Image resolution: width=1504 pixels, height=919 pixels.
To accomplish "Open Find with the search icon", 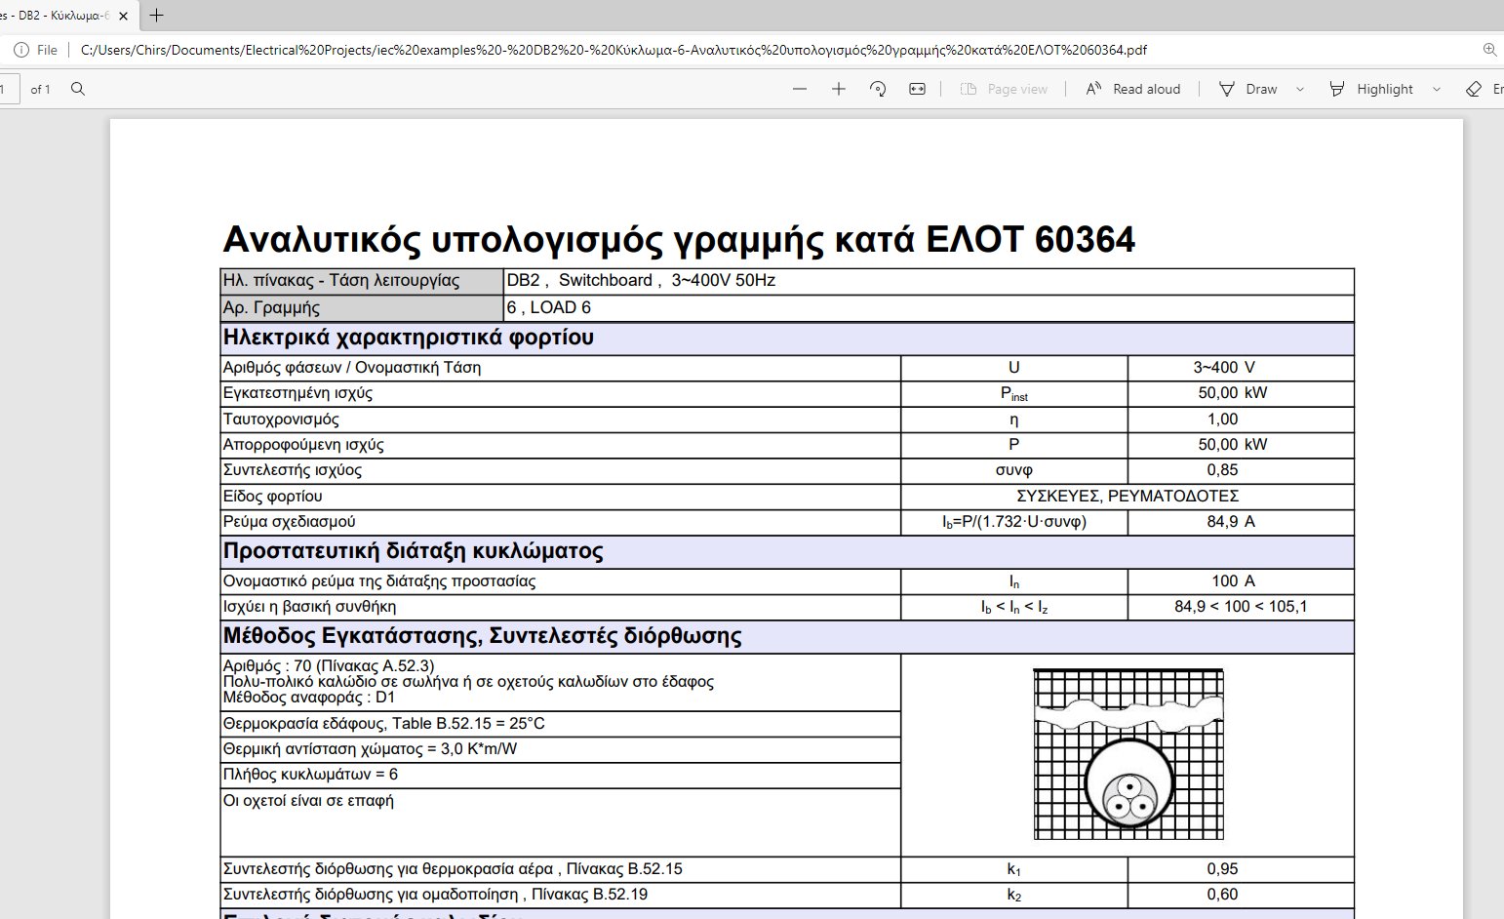I will (x=78, y=89).
